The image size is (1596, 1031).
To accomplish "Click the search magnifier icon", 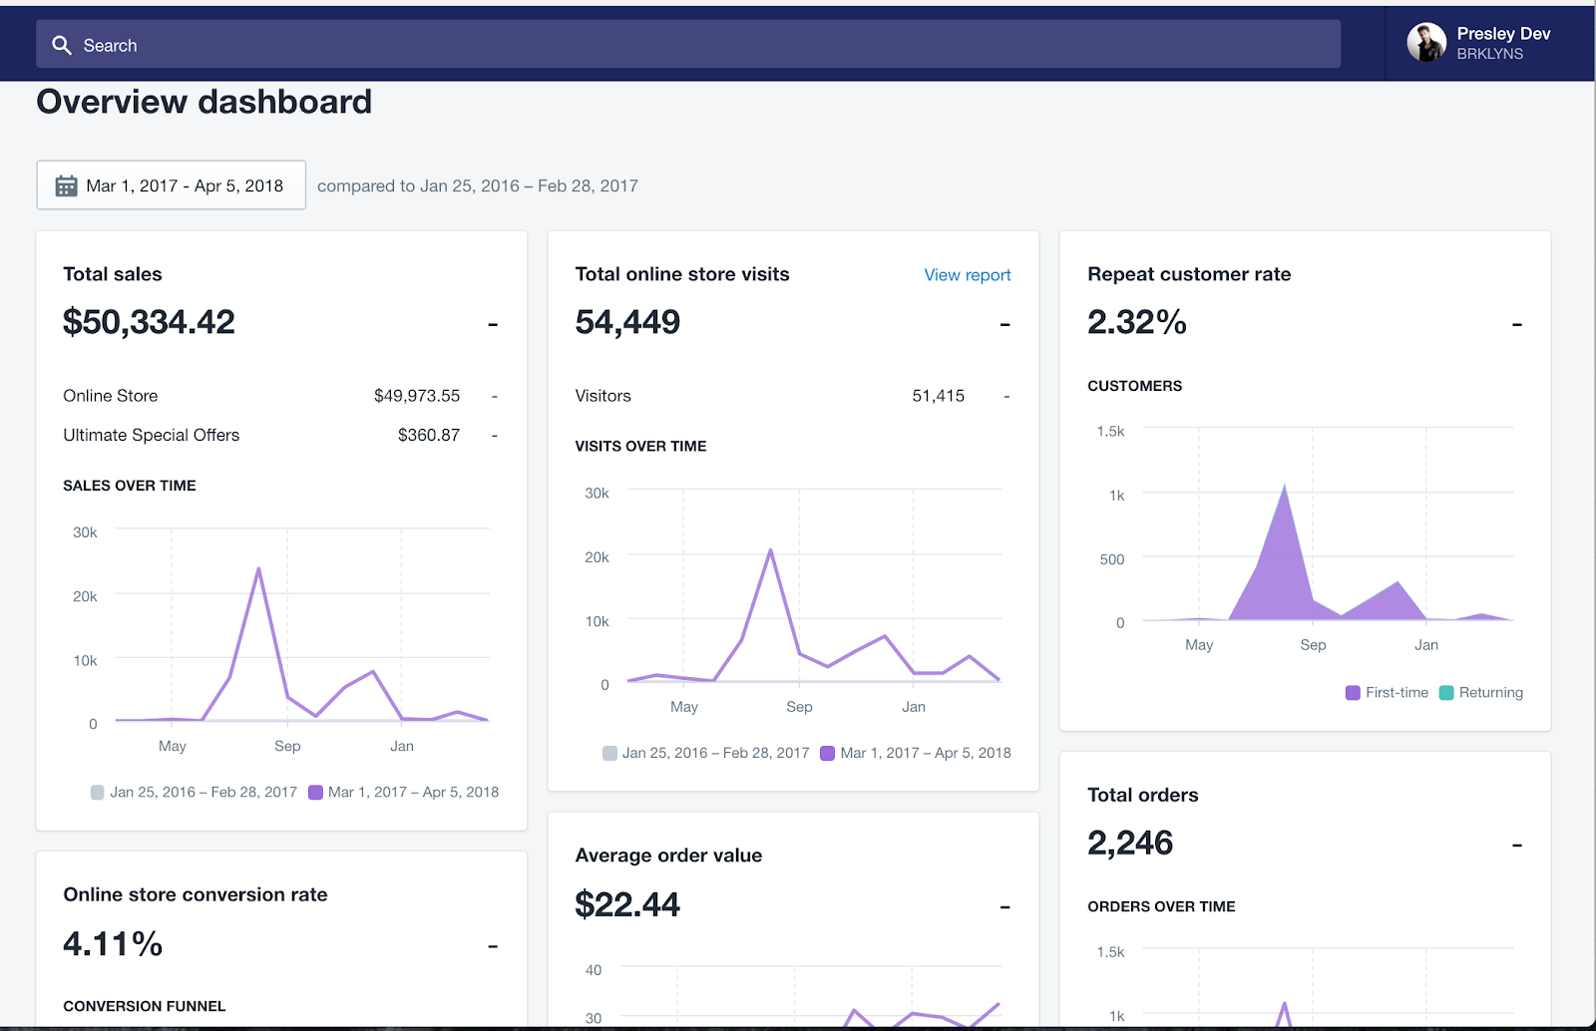I will [x=62, y=46].
